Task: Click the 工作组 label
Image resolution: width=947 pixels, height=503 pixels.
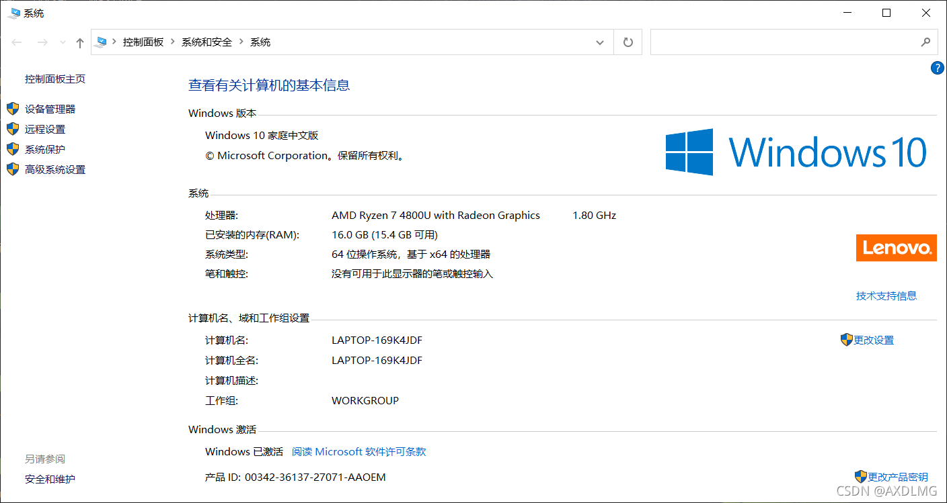Action: pyautogui.click(x=221, y=401)
